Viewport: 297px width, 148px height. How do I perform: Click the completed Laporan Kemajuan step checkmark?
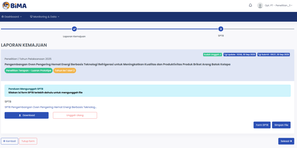pos(74,29)
